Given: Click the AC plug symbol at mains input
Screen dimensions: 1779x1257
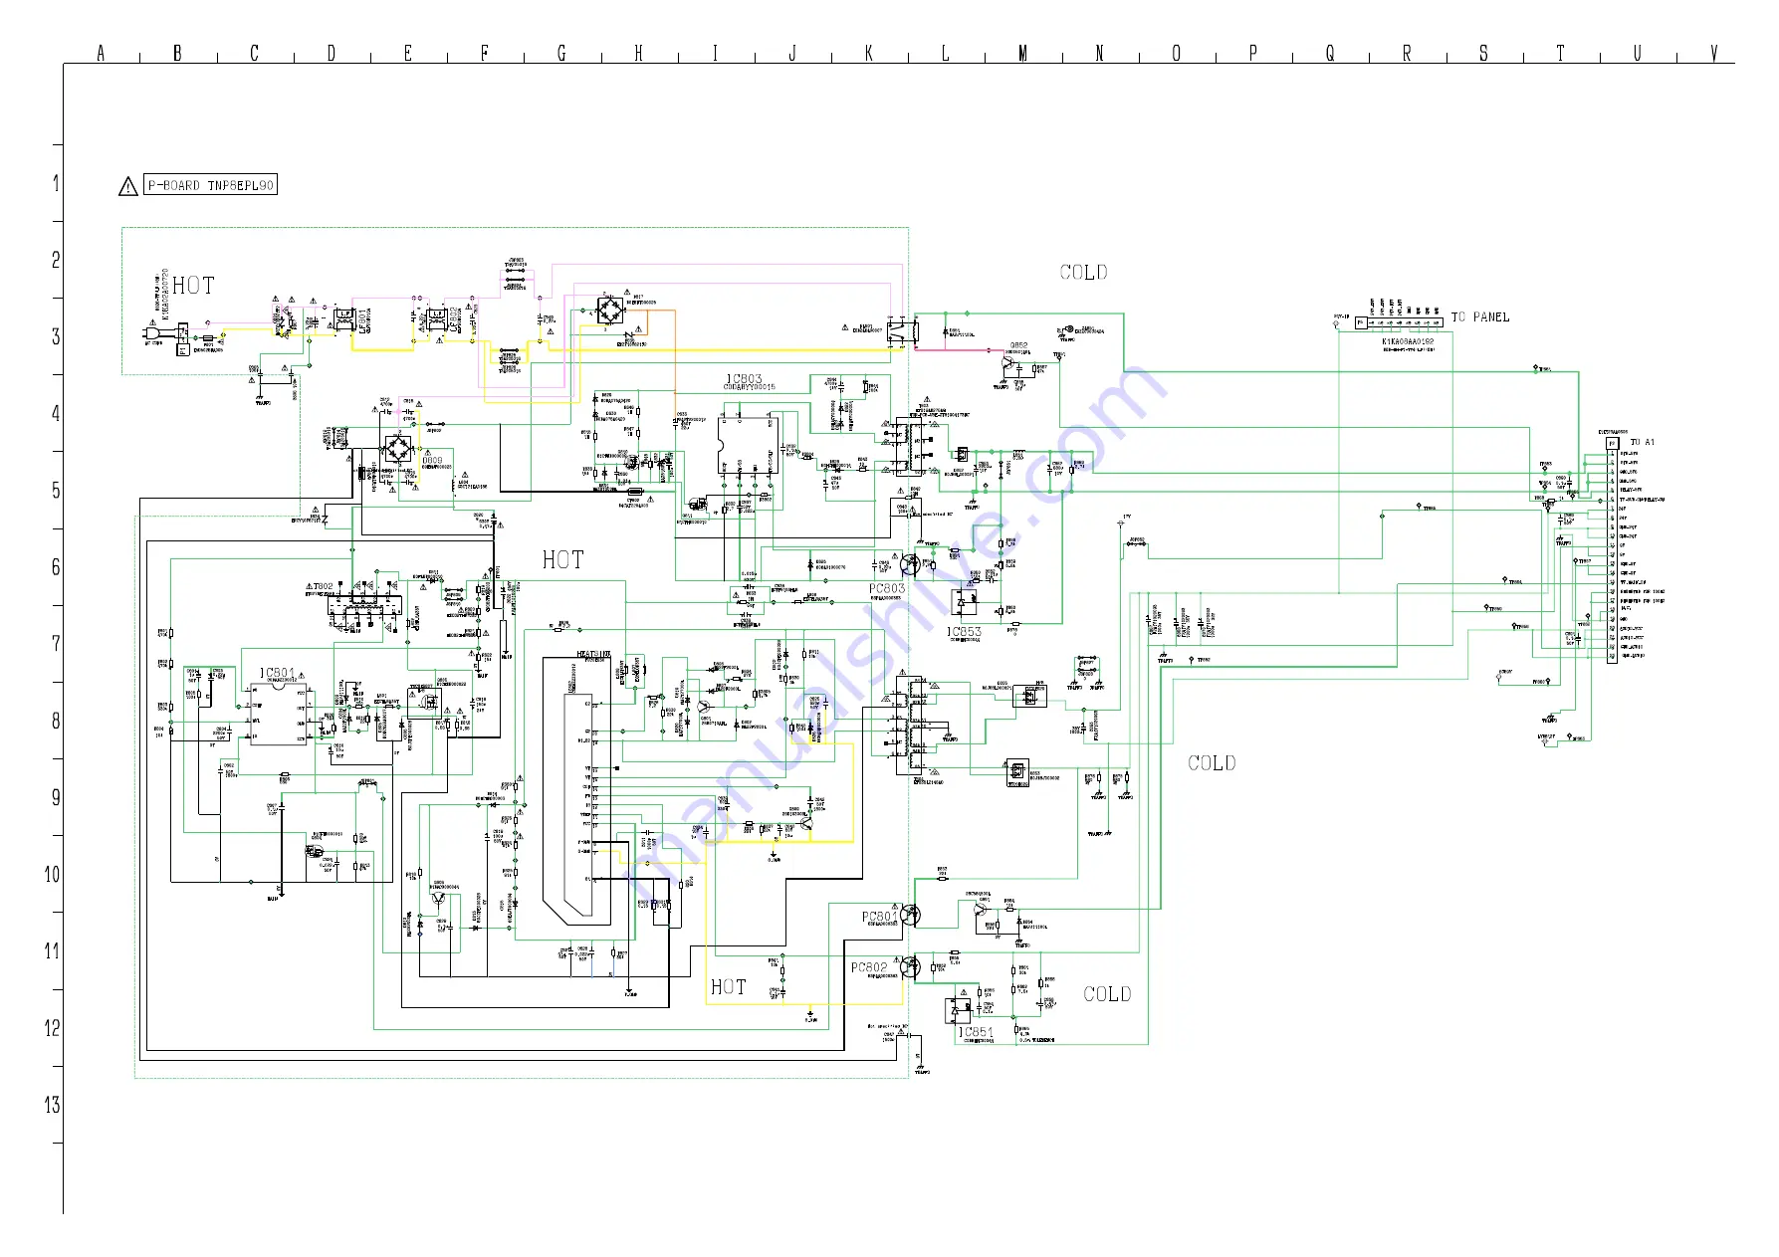Looking at the screenshot, I should pos(154,332).
